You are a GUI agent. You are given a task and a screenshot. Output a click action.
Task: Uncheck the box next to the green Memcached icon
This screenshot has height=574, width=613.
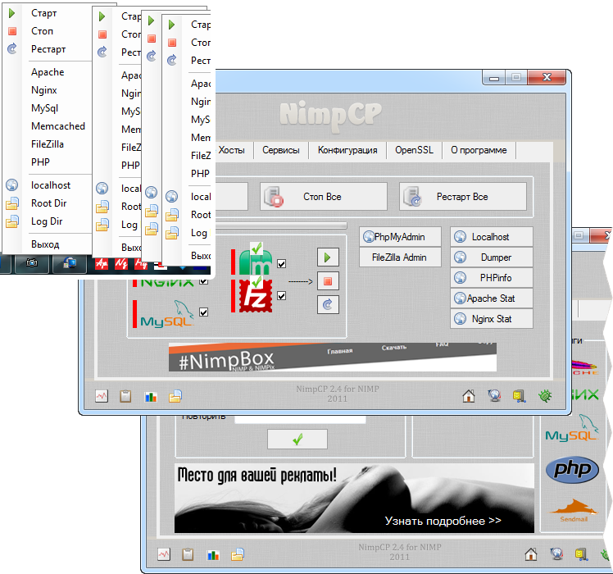282,264
